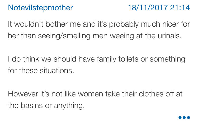The width and height of the screenshot is (198, 126).
Task: Open the 18/11/2017 21:14 timestamp link
Action: [x=159, y=8]
